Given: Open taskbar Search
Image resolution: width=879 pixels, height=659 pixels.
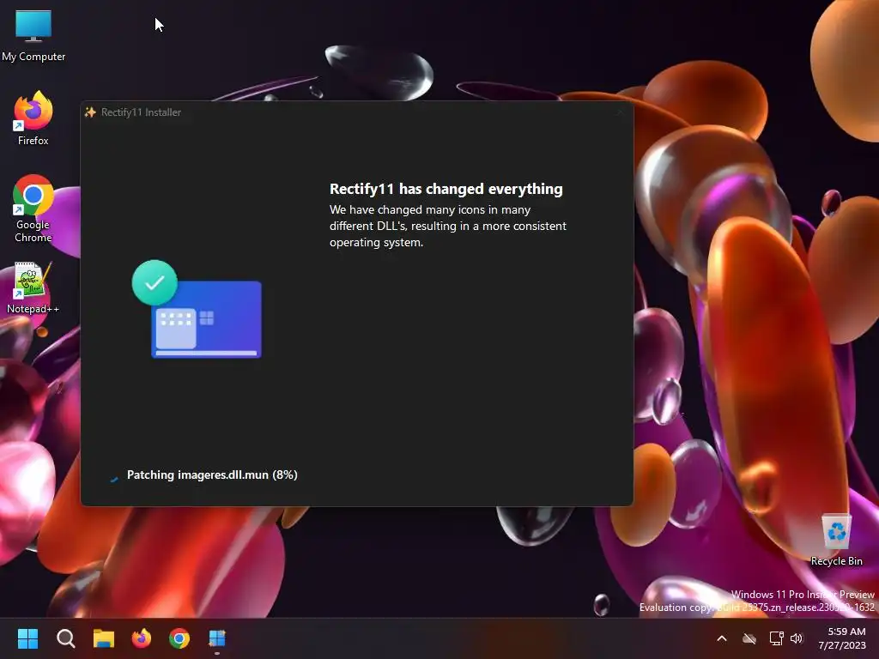Looking at the screenshot, I should coord(65,638).
